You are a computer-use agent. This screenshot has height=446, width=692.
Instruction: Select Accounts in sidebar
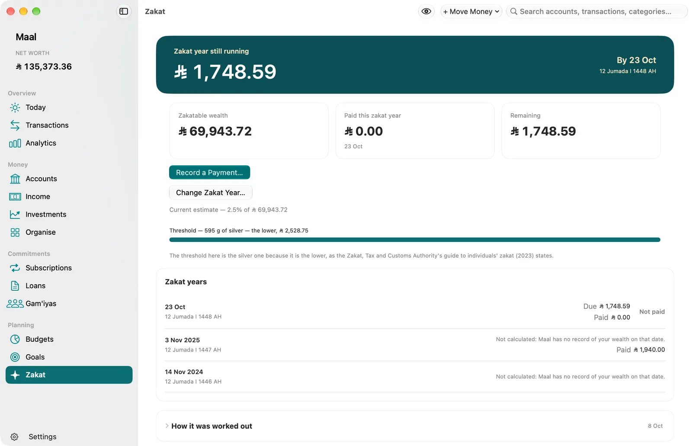click(x=41, y=179)
